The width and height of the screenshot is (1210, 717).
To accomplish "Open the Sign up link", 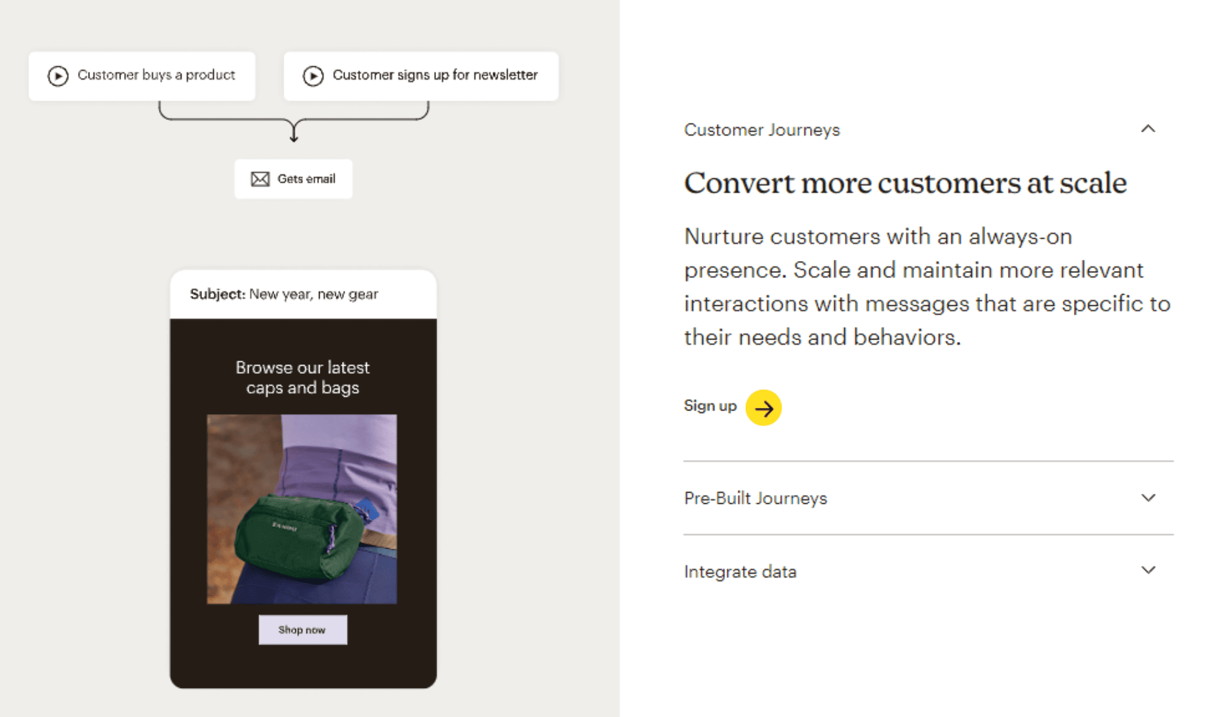I will (710, 406).
